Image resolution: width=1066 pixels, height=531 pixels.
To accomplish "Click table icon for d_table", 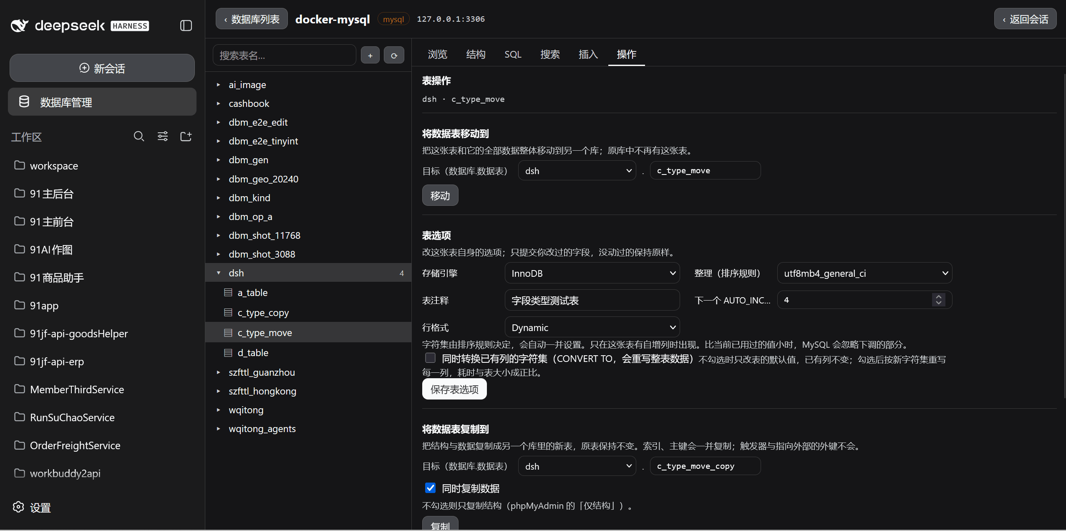I will (x=228, y=353).
